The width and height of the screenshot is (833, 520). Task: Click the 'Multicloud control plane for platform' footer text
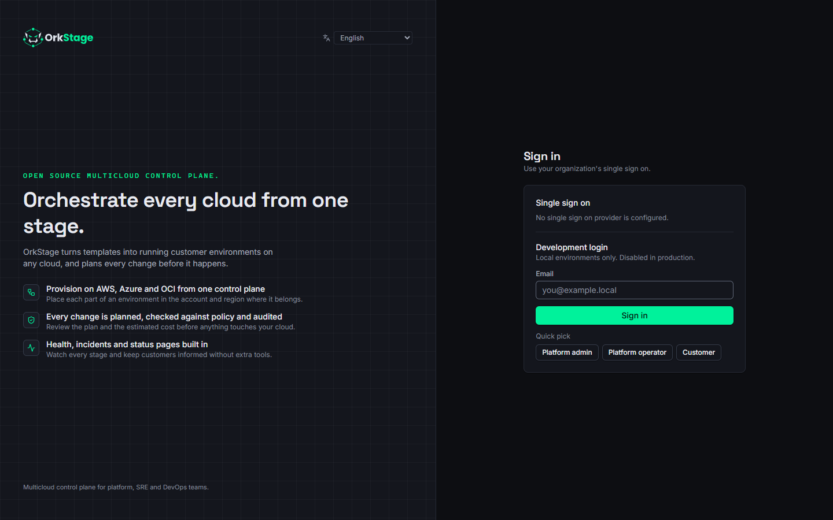click(116, 487)
